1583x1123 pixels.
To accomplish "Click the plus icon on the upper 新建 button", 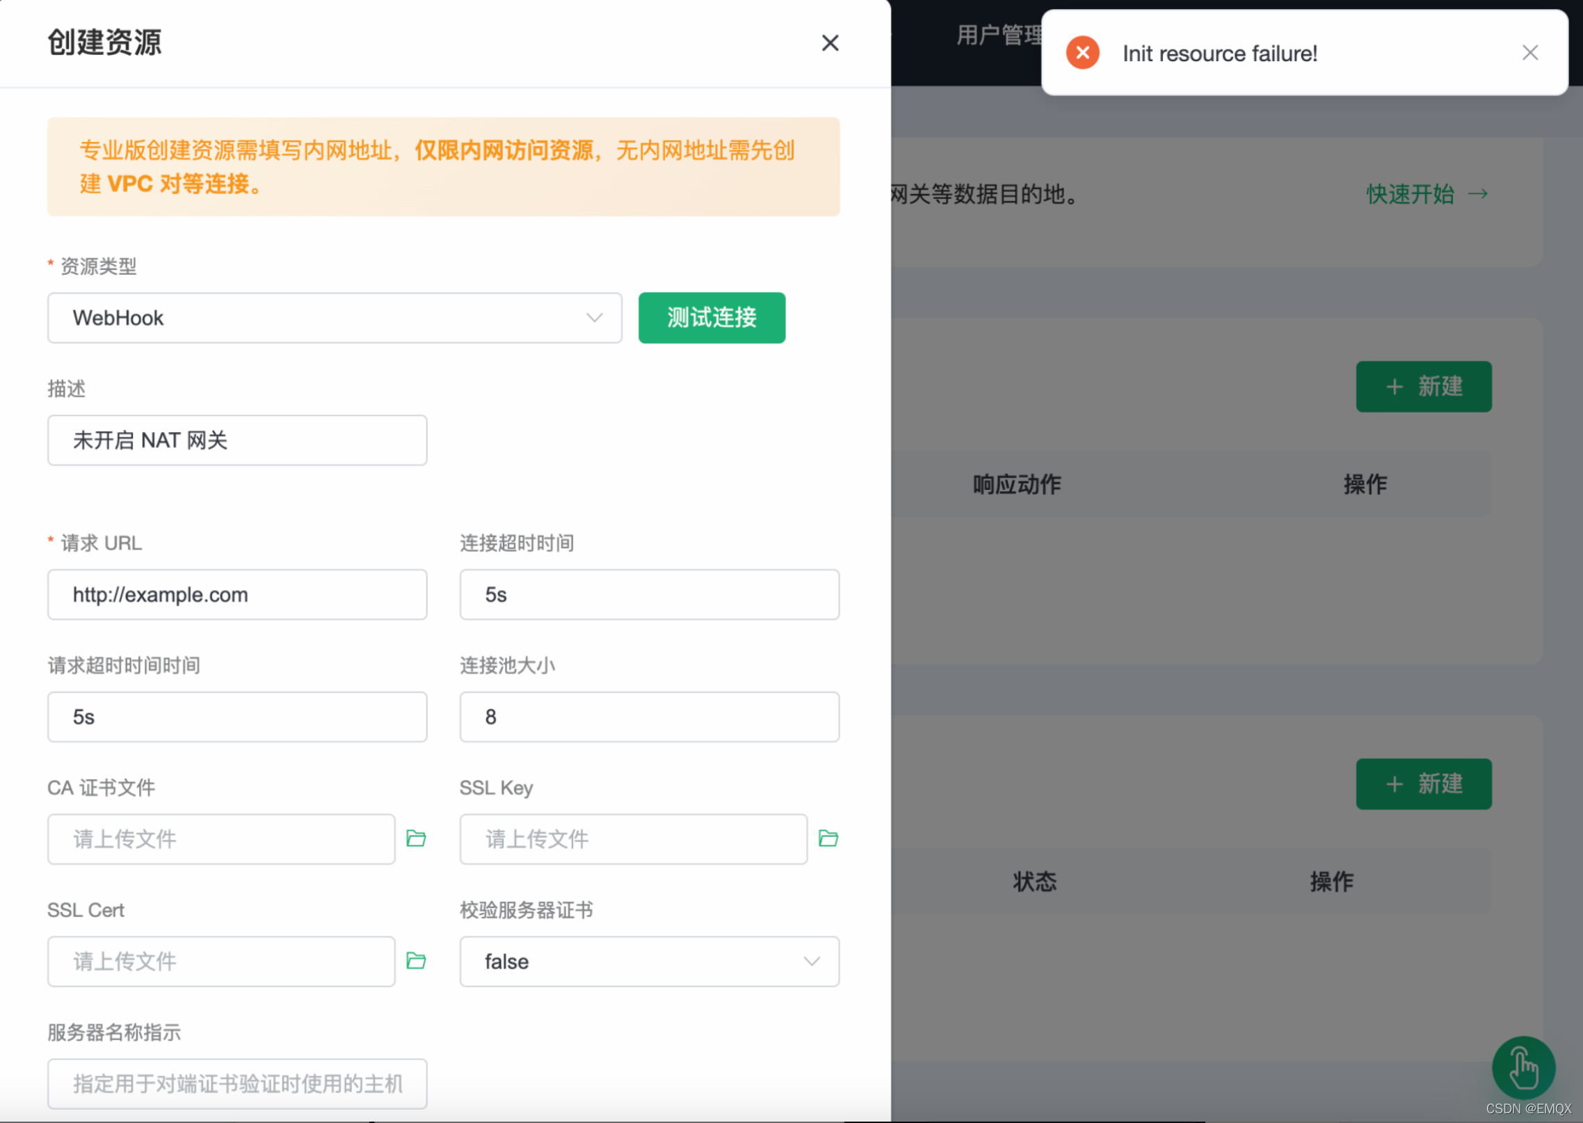I will (x=1396, y=387).
